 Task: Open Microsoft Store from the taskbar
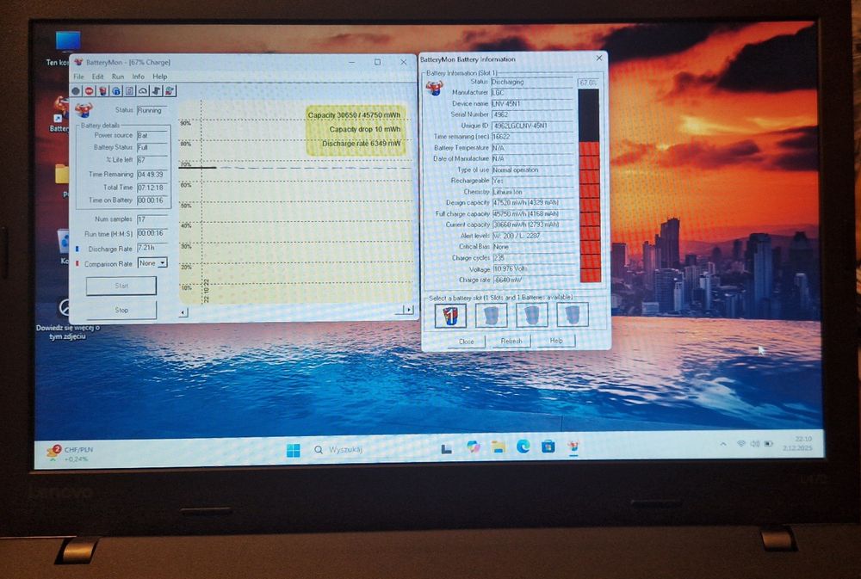click(x=548, y=447)
